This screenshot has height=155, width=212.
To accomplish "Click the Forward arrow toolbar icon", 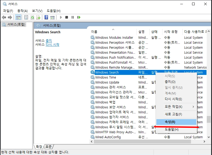I will pos(10,17).
